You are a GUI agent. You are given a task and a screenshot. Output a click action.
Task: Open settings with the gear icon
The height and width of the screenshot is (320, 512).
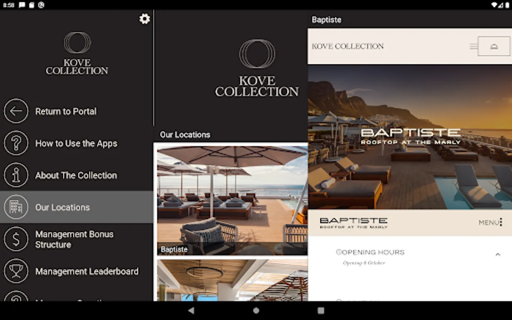(x=144, y=19)
